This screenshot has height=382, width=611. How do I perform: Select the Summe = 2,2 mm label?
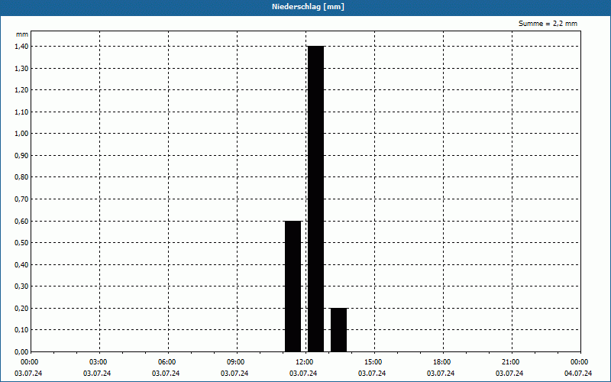click(548, 24)
